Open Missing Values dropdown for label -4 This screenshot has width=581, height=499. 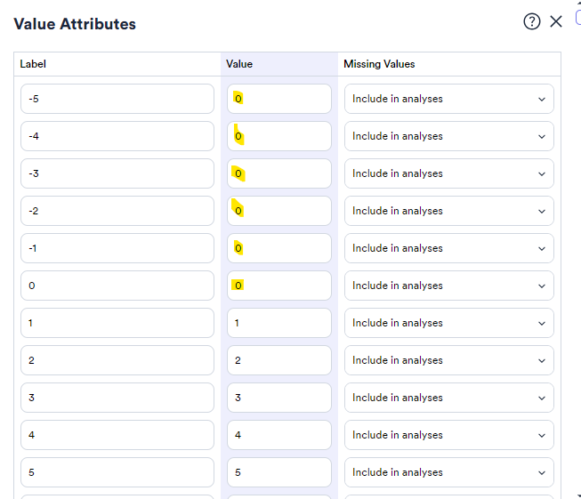(449, 136)
